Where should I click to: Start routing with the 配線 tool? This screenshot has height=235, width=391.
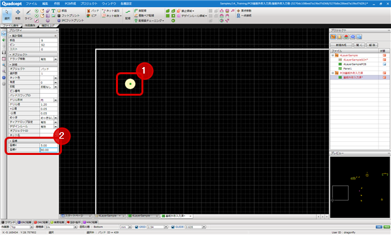pyautogui.click(x=128, y=15)
